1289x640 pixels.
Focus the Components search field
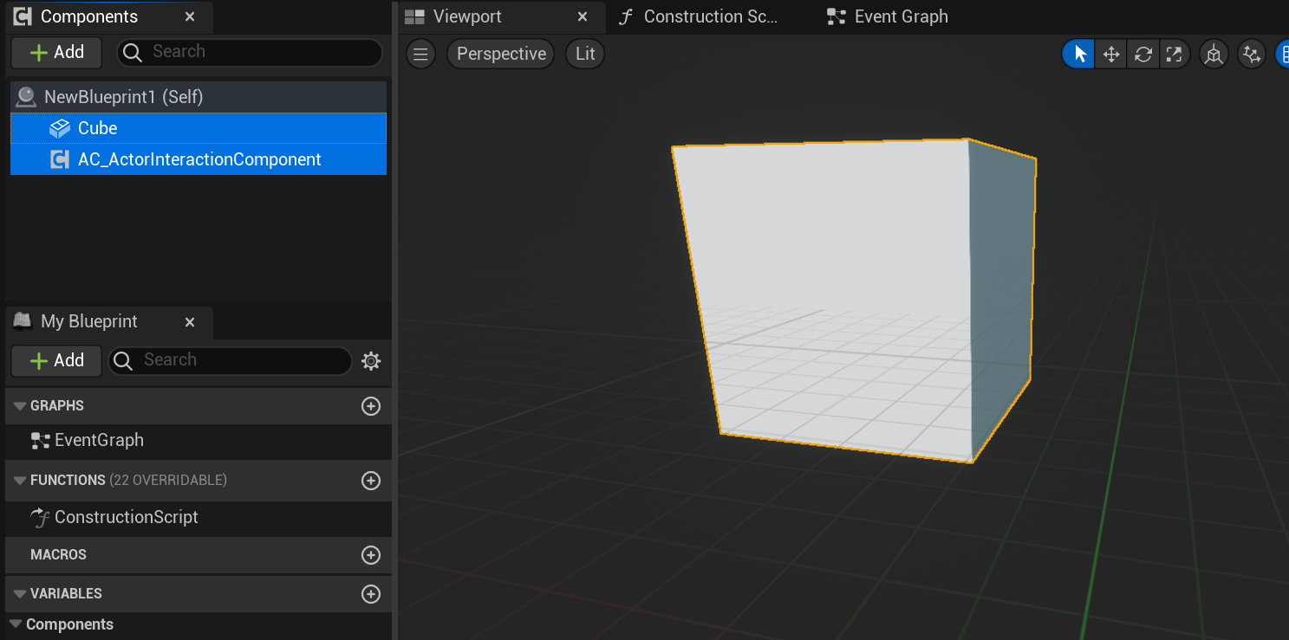250,52
